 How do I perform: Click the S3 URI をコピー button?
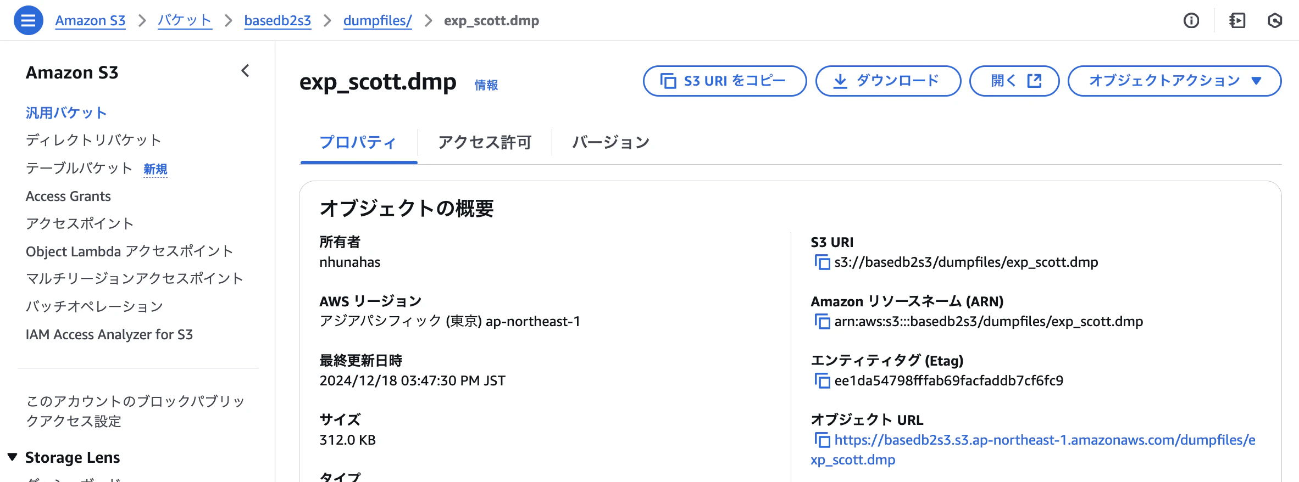click(725, 81)
